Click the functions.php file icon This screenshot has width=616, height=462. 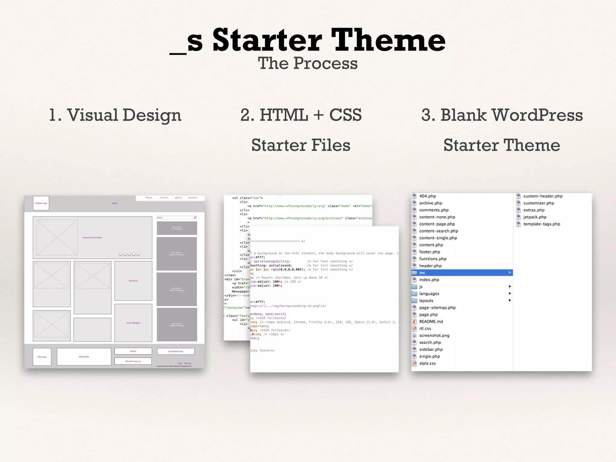coord(414,259)
